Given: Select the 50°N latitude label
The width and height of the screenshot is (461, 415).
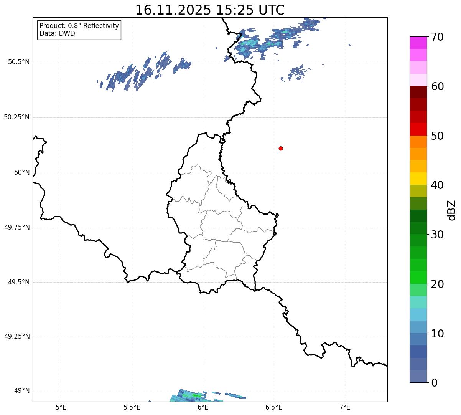Looking at the screenshot, I should click(x=22, y=172).
